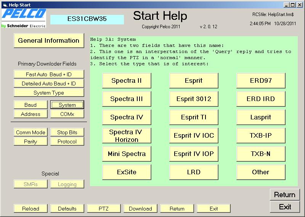
Task: Click the Help Start title bar icon
Action: point(5,5)
